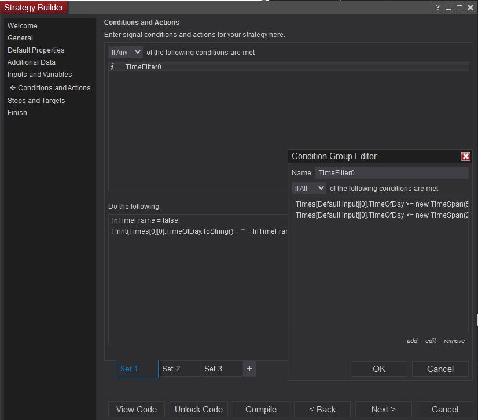Open the IfAny condition dropdown
The height and width of the screenshot is (420, 478).
(x=126, y=53)
